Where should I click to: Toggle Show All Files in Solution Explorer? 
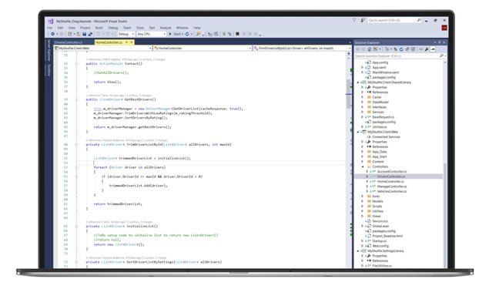(414, 49)
